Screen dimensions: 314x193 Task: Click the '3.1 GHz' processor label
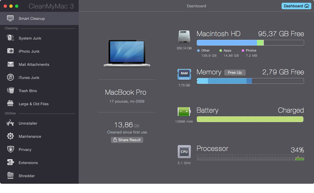(184, 163)
